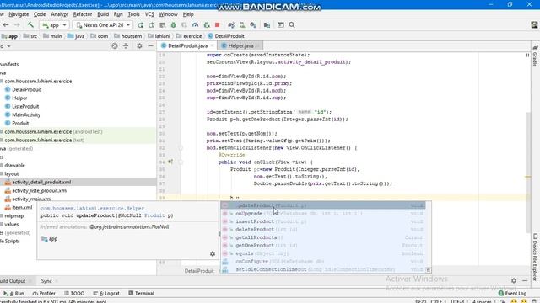This screenshot has width=540, height=303.
Task: Open the Navigate menu
Action: [x=19, y=14]
